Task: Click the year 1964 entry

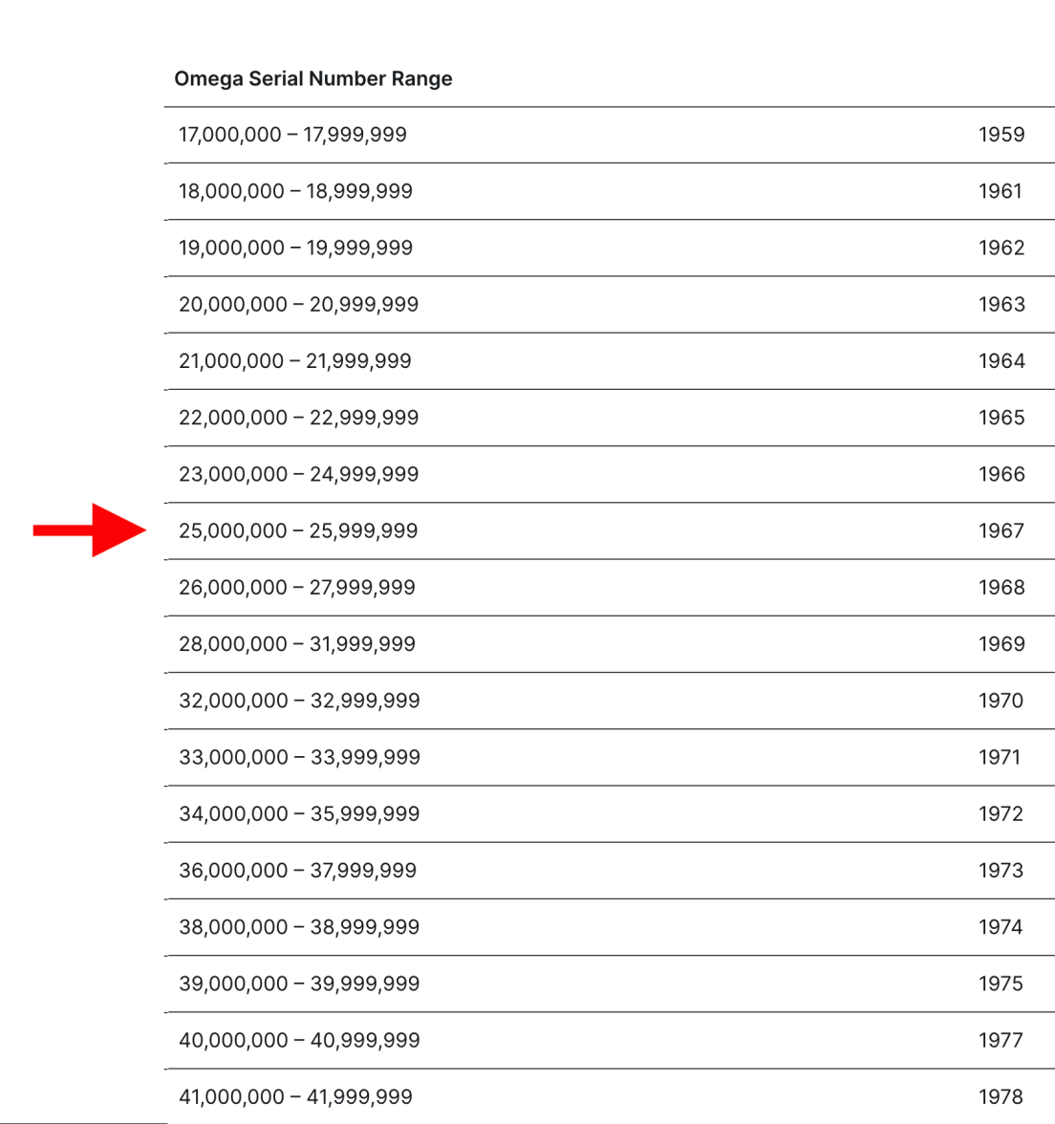Action: pos(1001,360)
